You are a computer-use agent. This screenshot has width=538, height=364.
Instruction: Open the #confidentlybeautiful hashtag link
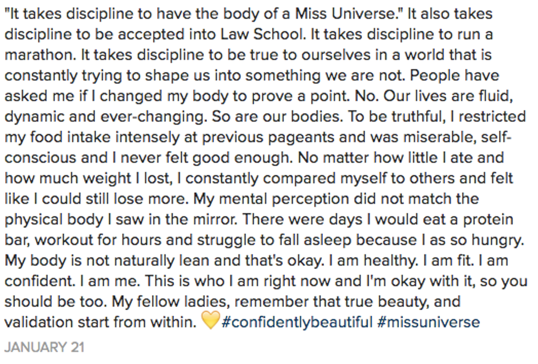[x=297, y=322]
